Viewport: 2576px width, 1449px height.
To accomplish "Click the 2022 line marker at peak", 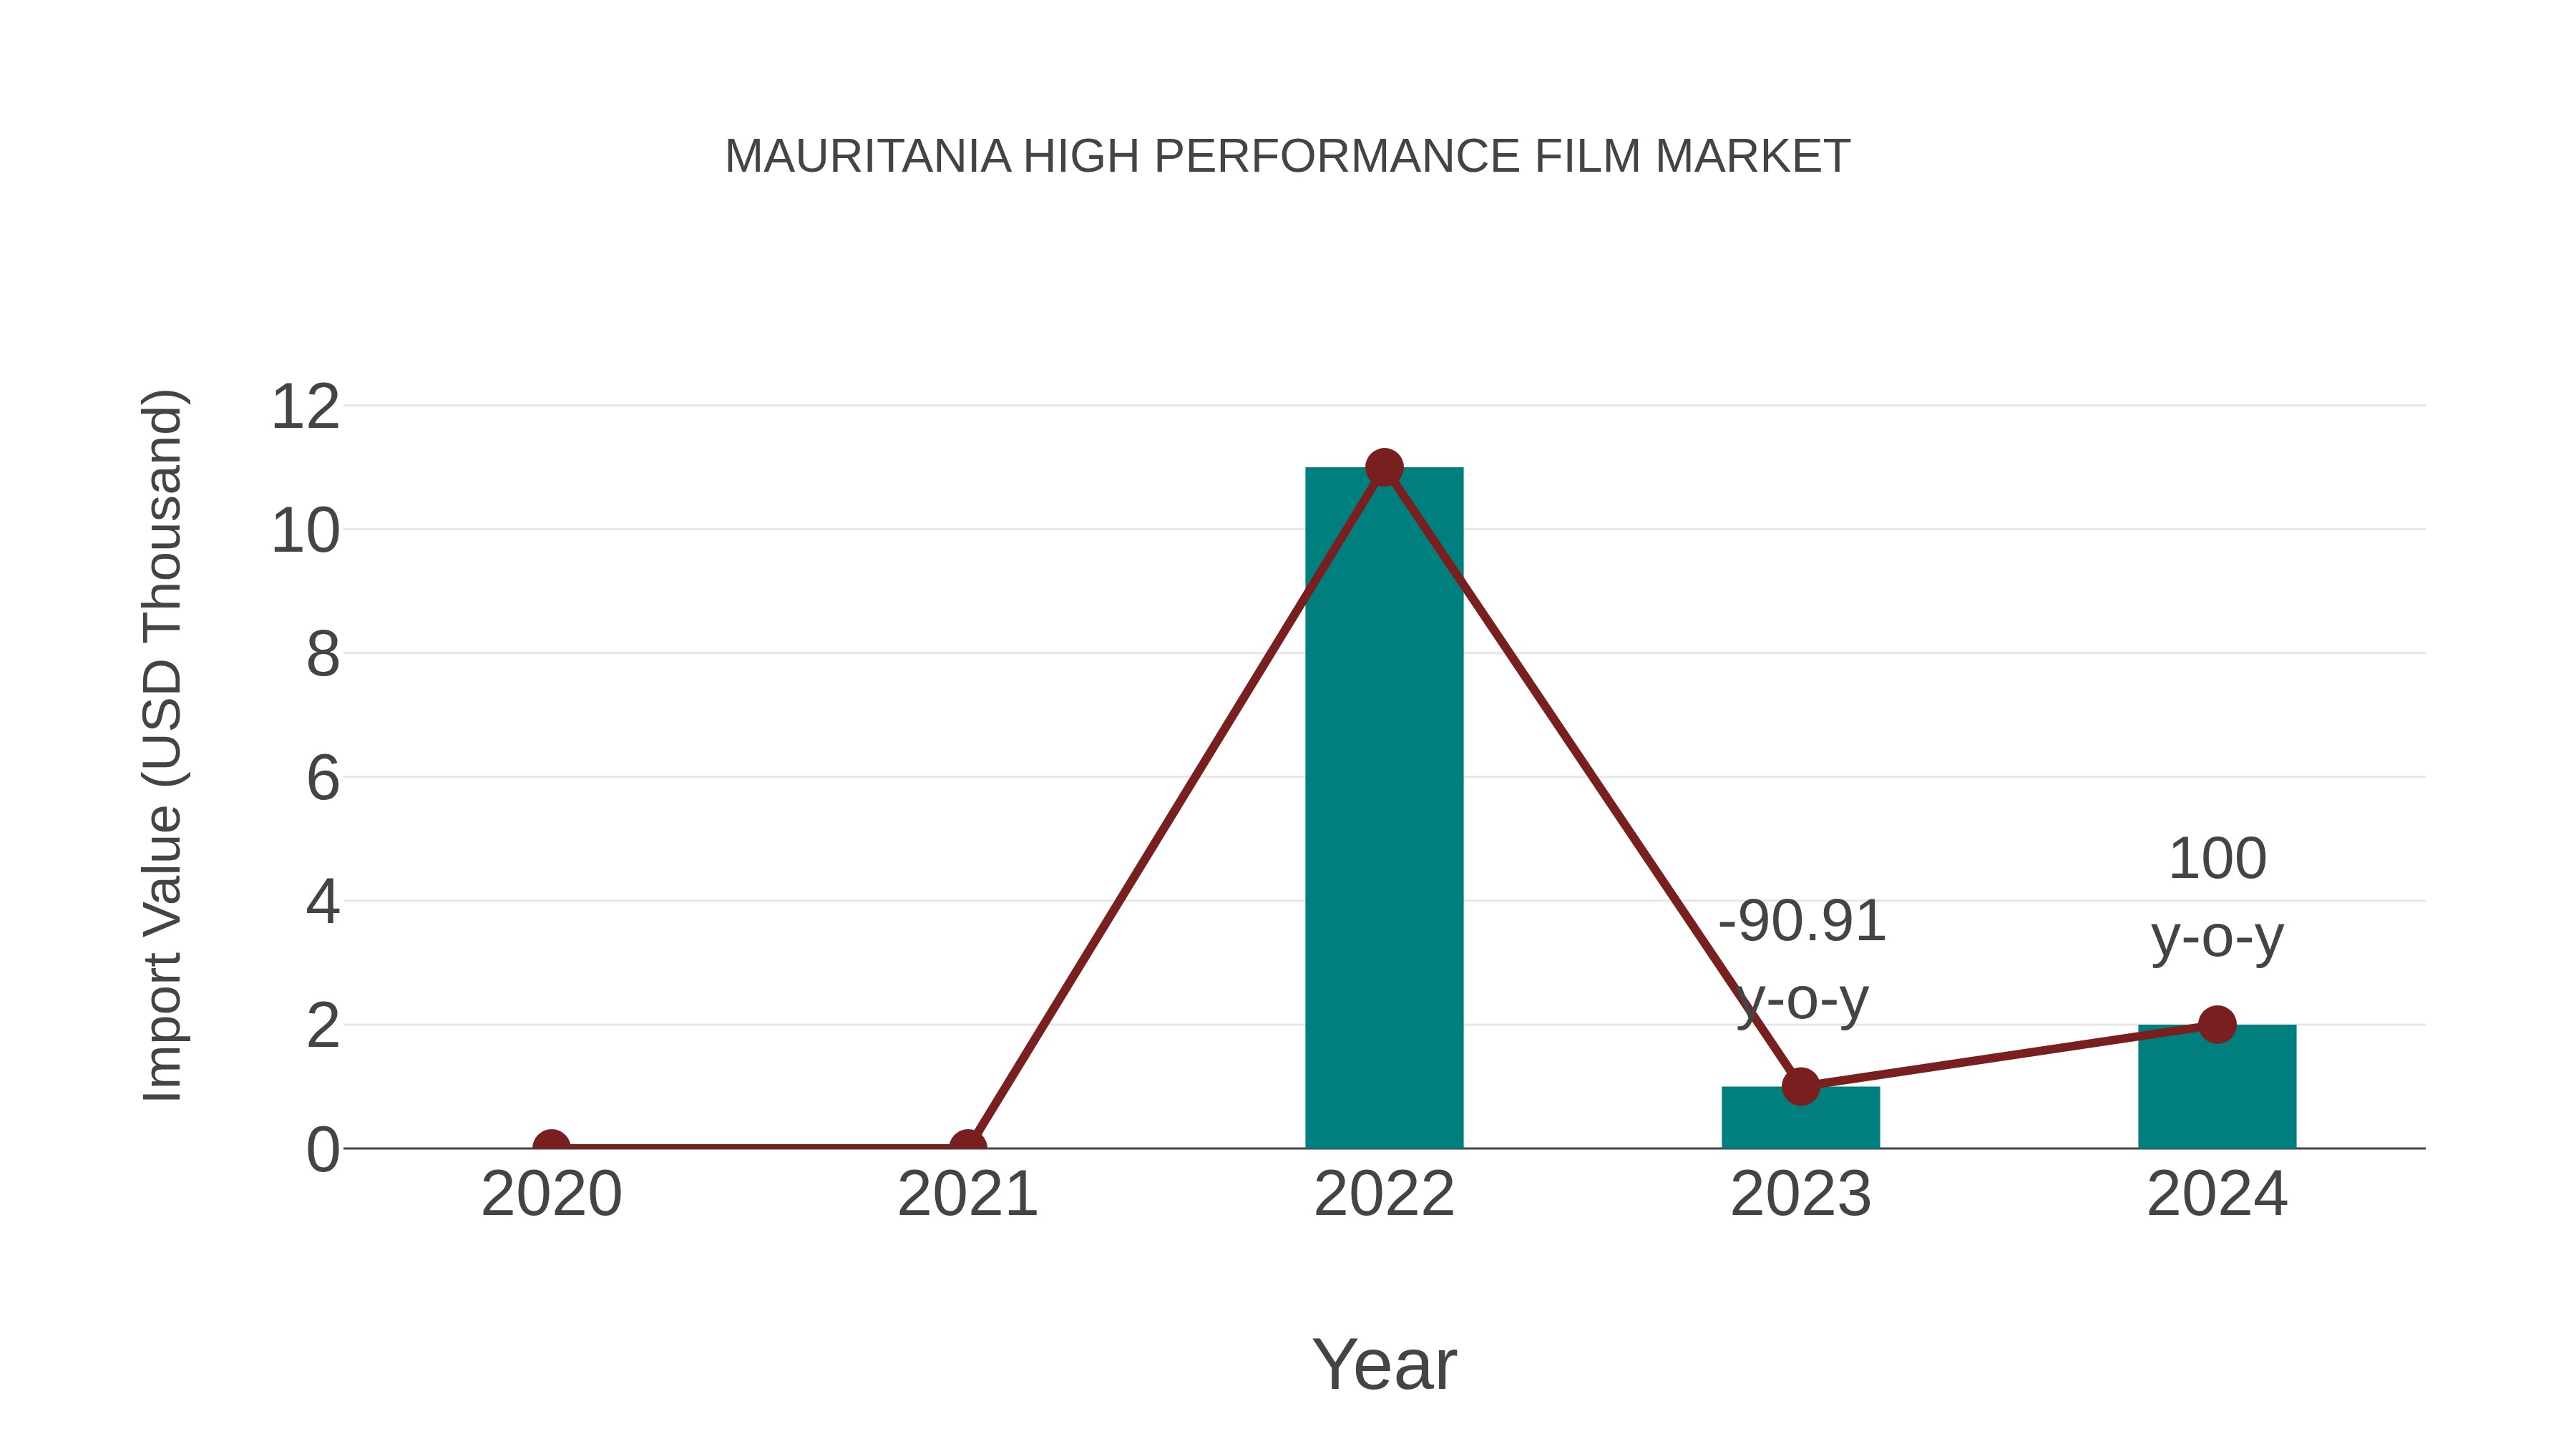I will point(1384,467).
